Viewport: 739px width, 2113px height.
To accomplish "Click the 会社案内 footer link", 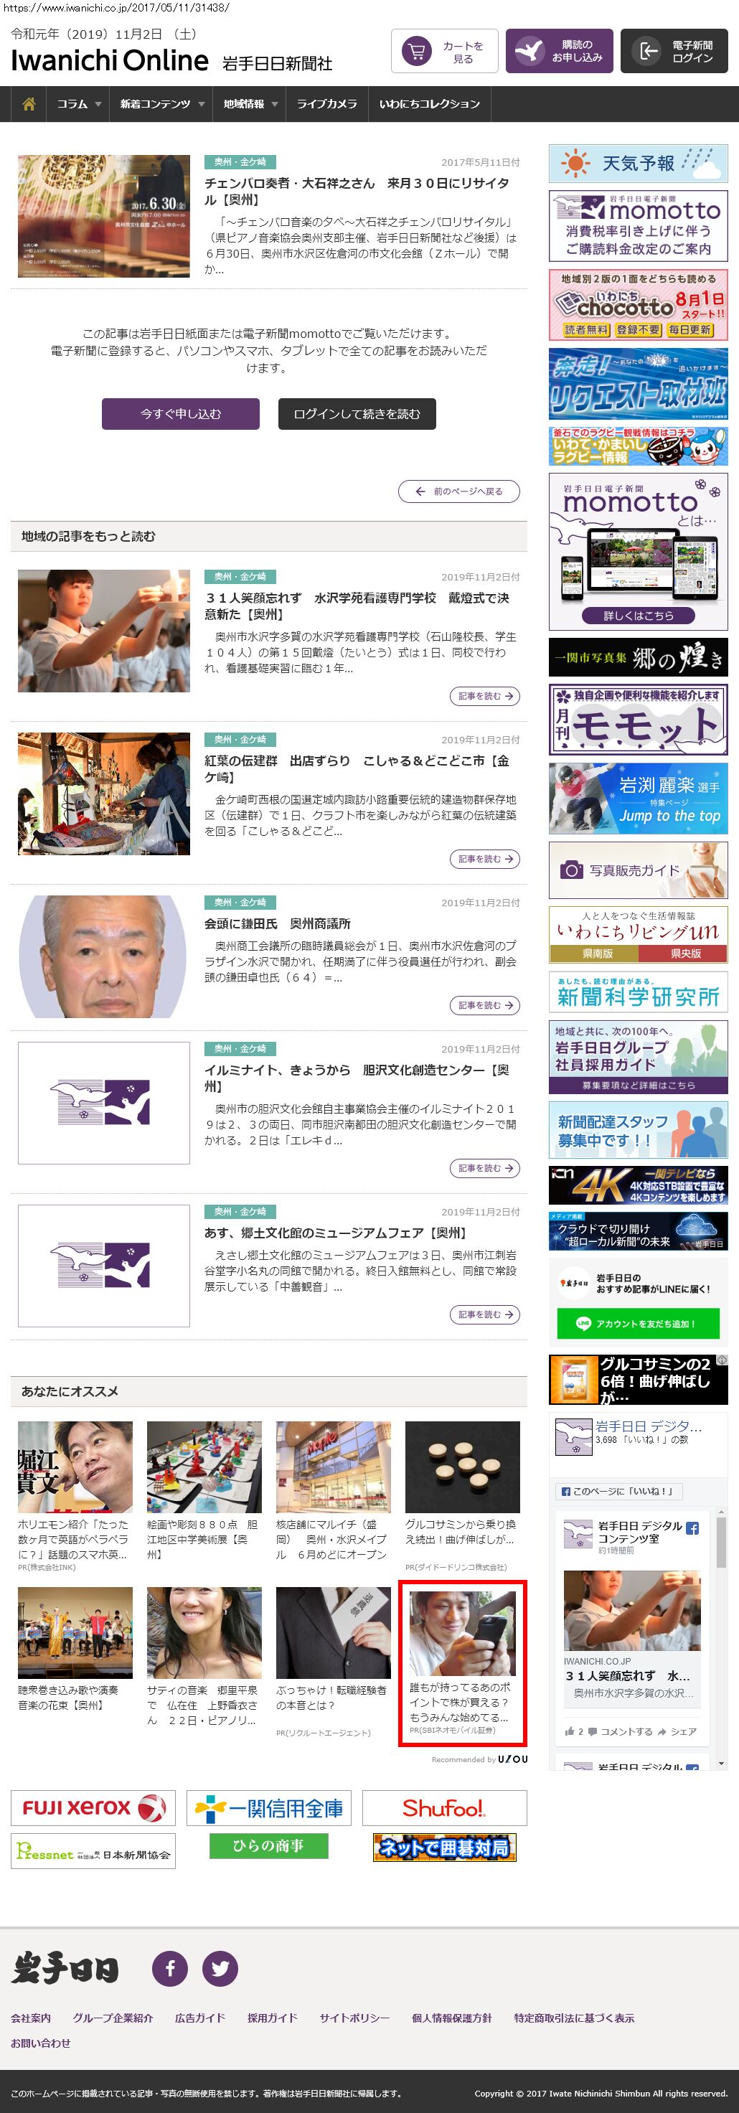I will (x=30, y=2018).
